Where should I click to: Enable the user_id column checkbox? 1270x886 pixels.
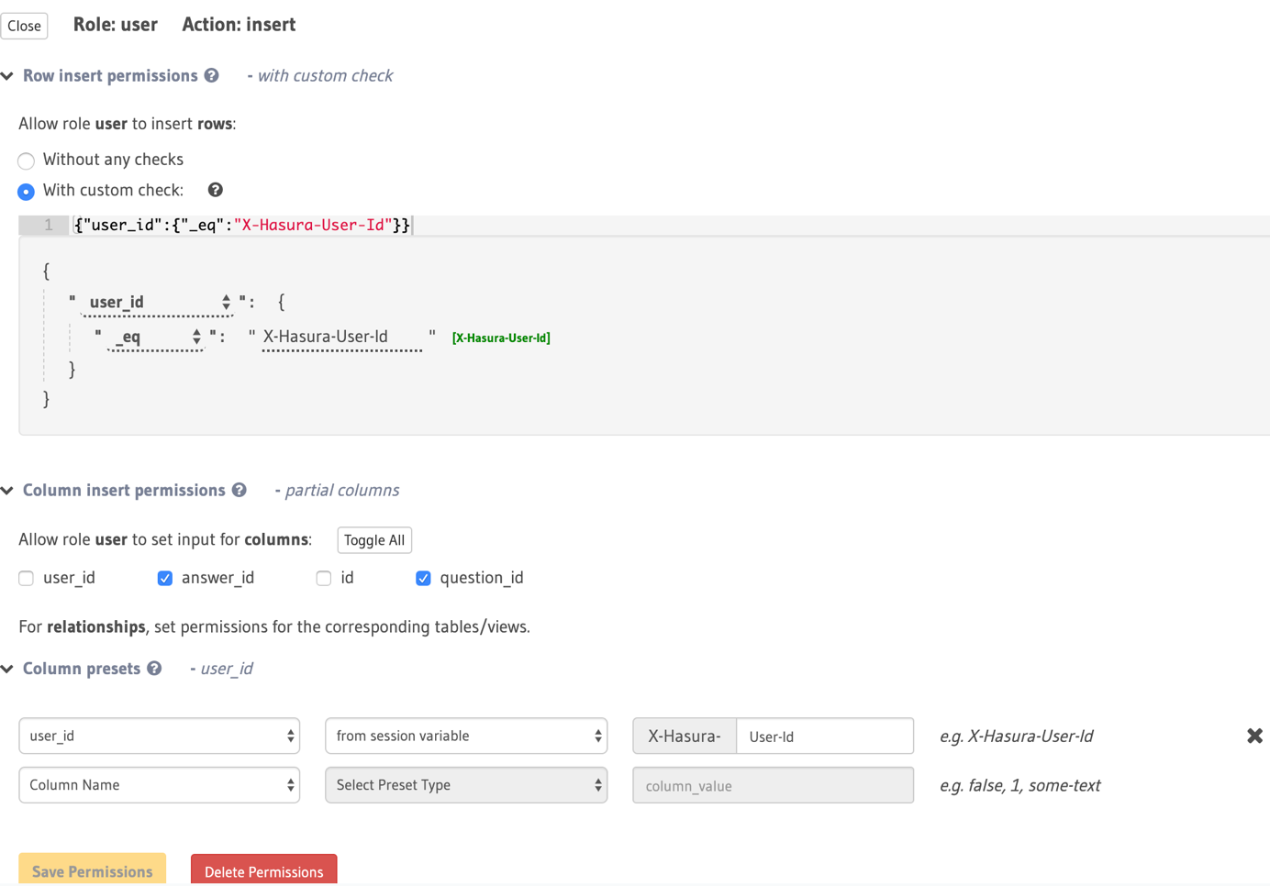(x=27, y=578)
